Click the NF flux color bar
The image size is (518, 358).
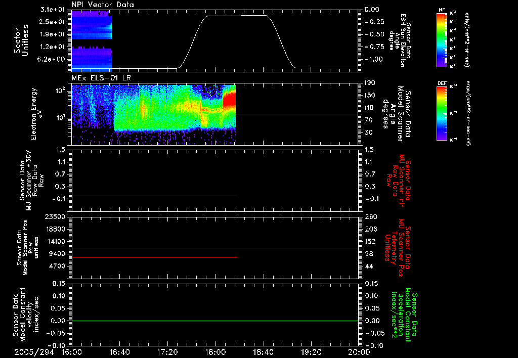click(442, 39)
